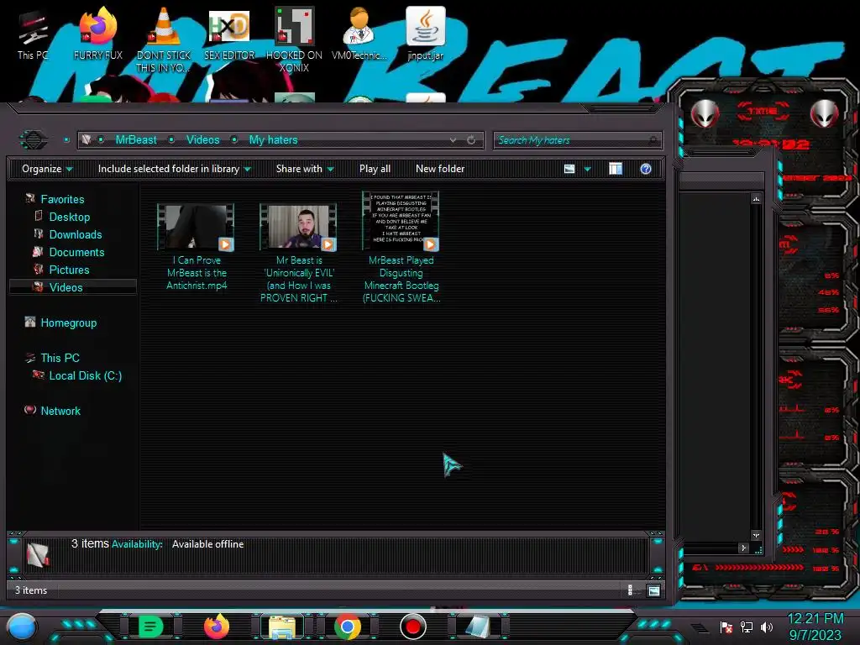Launch the FURRY FUX Firefox shortcut

coord(97,34)
